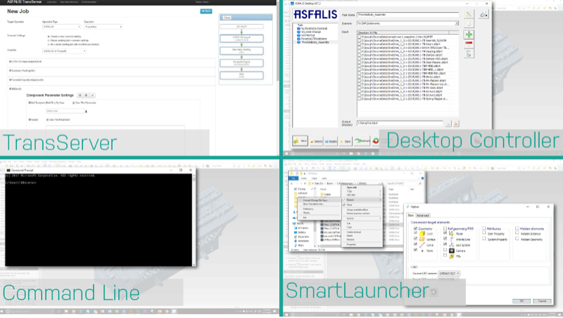This screenshot has height=318, width=563.
Task: Add input with the green plus icon
Action: 469,34
